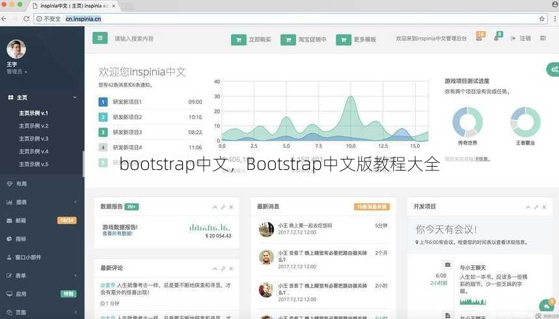
Task: Open the 应用 sidebar item
Action: tap(42, 294)
